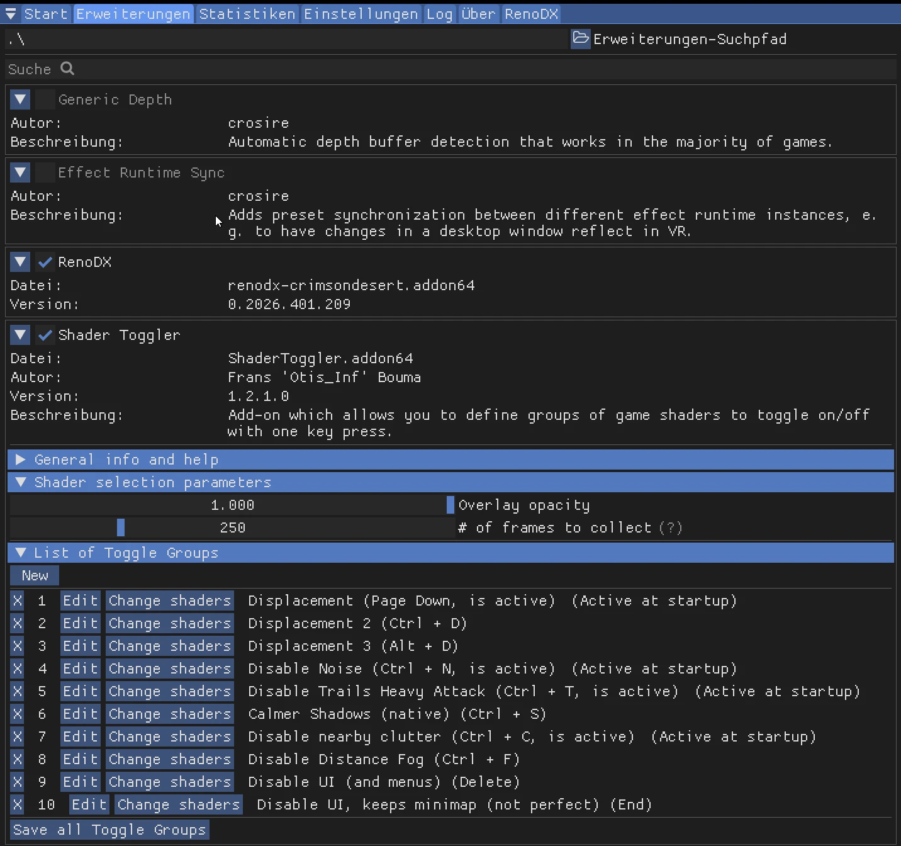Viewport: 901px width, 846px height.
Task: Remove toggle group 4 Disable Noise via X
Action: pyautogui.click(x=18, y=668)
